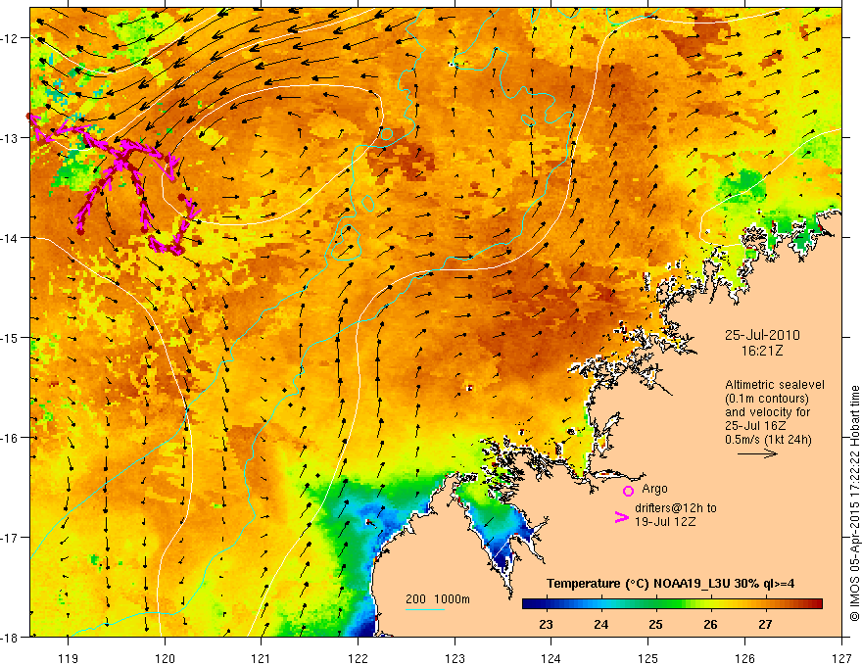Click the color bar label 23
The image size is (862, 666).
coord(546,625)
